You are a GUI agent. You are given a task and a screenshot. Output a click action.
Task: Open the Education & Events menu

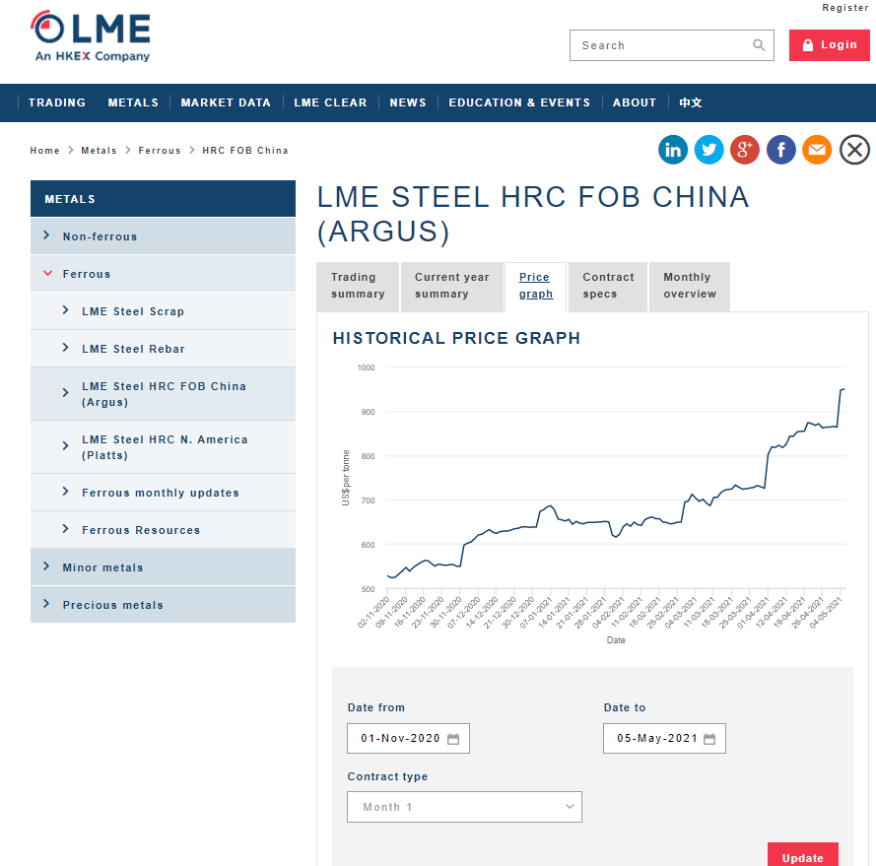(519, 102)
